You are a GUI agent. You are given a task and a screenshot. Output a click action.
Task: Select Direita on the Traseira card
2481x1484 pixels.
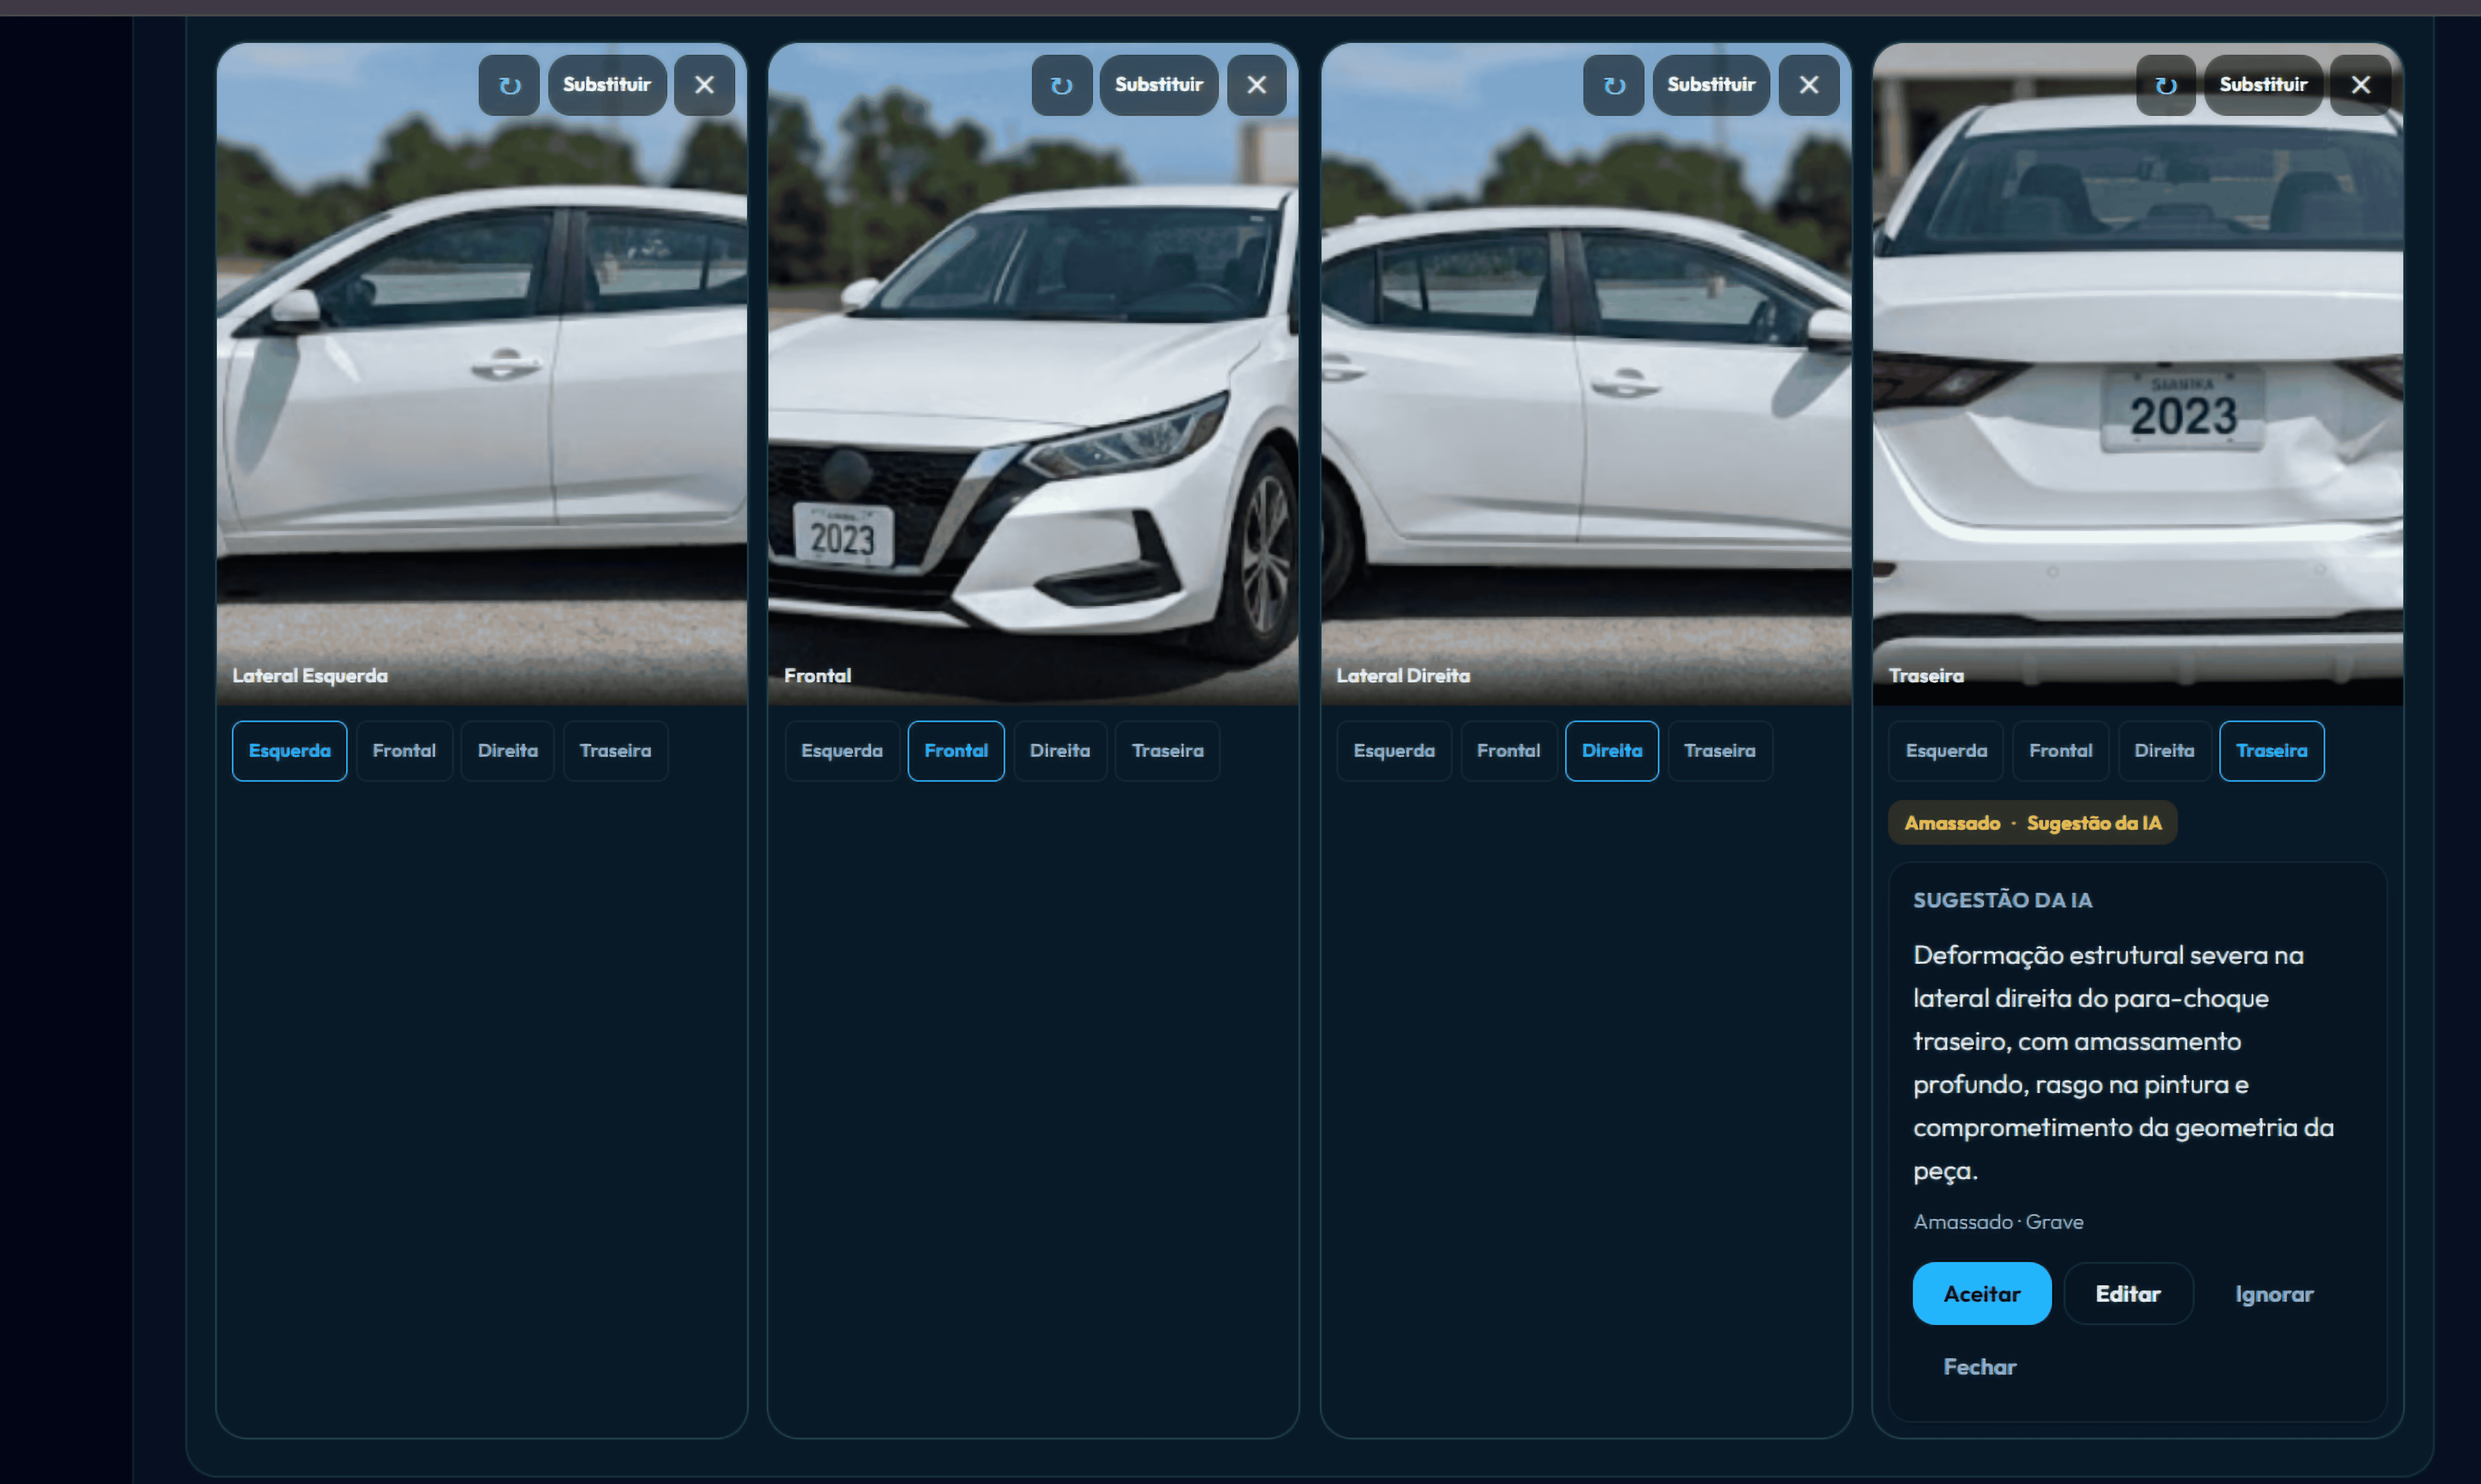(x=2165, y=751)
